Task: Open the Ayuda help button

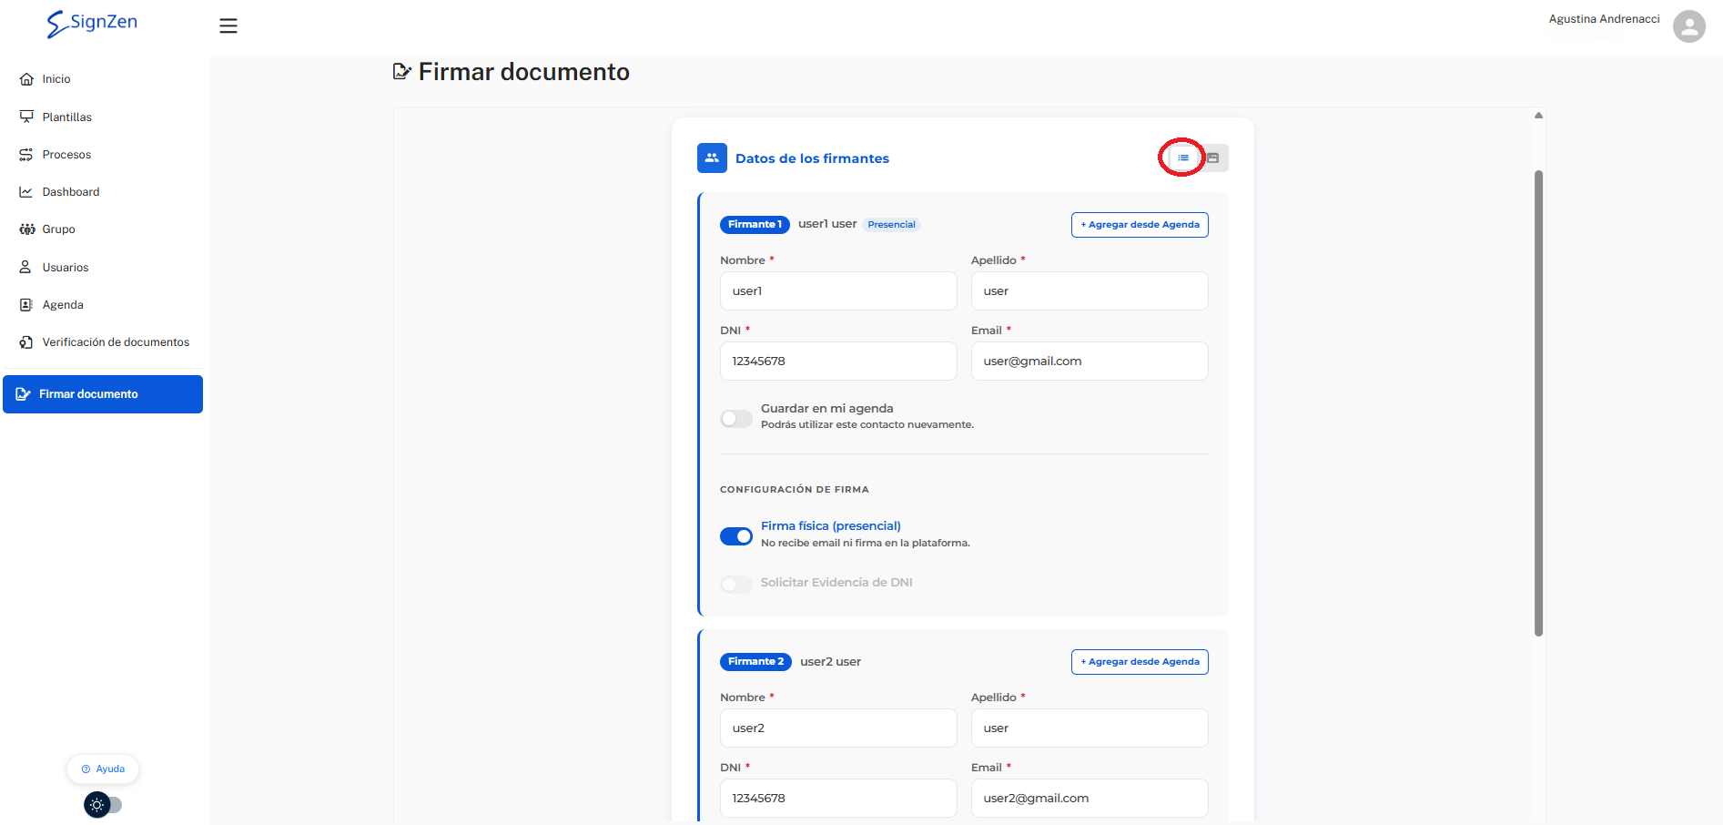Action: [103, 769]
